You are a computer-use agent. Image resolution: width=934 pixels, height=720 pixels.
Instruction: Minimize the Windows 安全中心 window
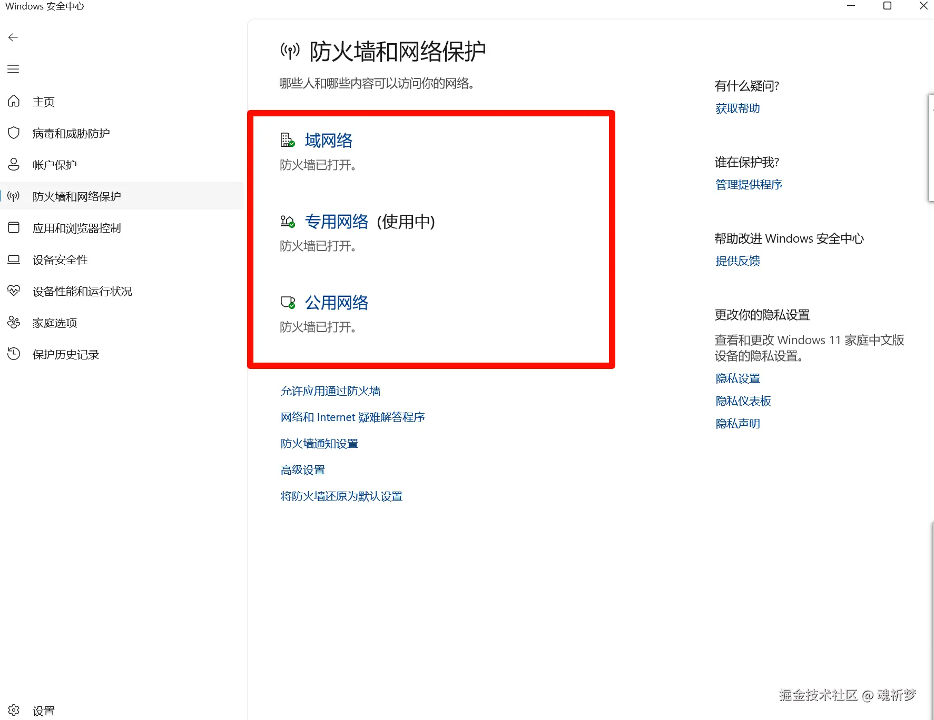pyautogui.click(x=851, y=6)
